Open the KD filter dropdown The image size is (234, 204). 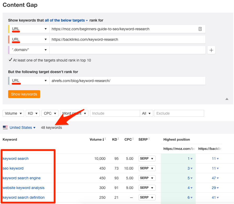33,113
